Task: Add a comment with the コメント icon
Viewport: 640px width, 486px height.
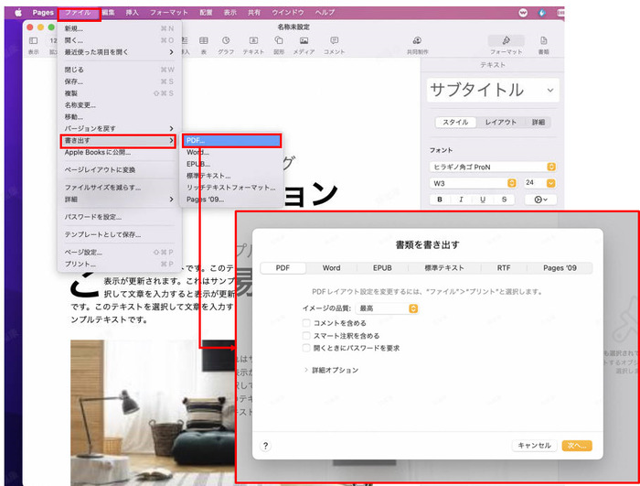Action: point(335,40)
